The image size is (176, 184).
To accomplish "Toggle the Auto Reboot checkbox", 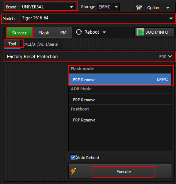I will pyautogui.click(x=73, y=157).
